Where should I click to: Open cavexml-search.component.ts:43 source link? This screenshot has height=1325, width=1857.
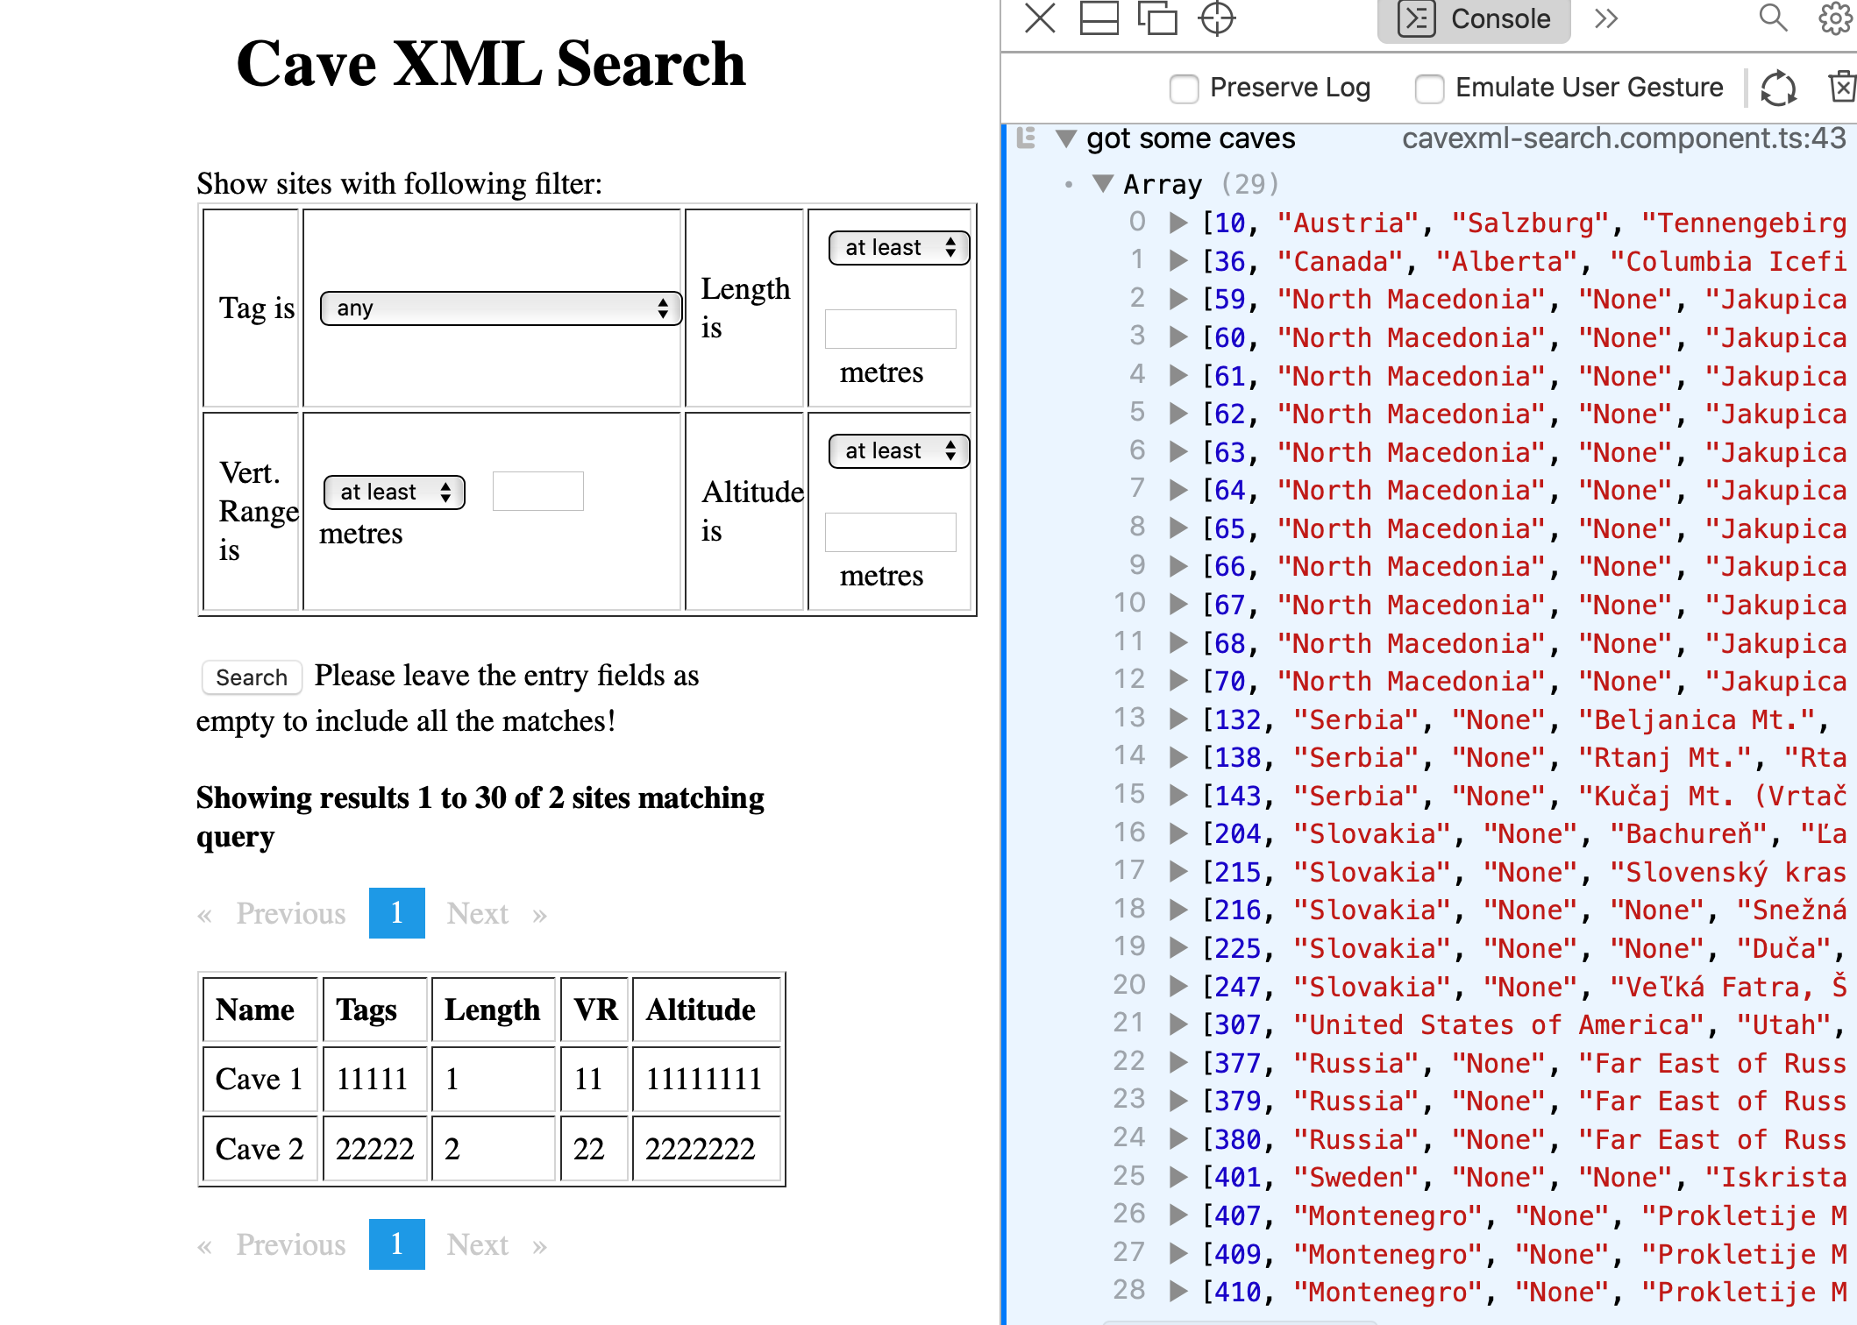[1623, 138]
